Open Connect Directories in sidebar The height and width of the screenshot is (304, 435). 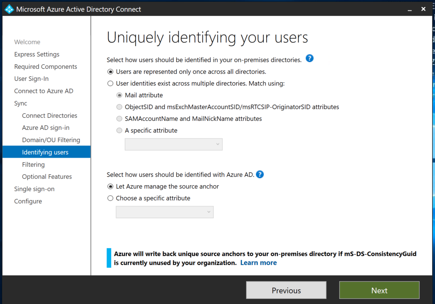coord(50,116)
